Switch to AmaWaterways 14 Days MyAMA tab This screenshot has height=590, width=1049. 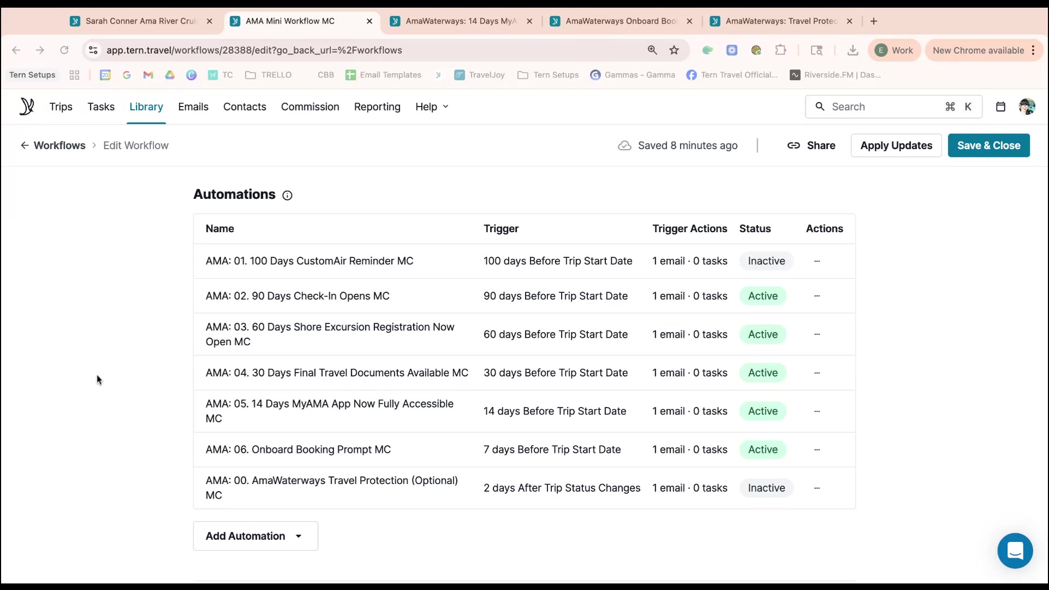(461, 21)
